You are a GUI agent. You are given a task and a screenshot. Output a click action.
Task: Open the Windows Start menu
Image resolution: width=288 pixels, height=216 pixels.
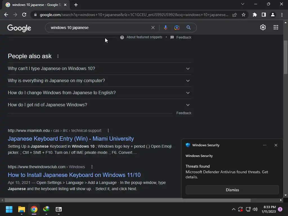pos(9,209)
